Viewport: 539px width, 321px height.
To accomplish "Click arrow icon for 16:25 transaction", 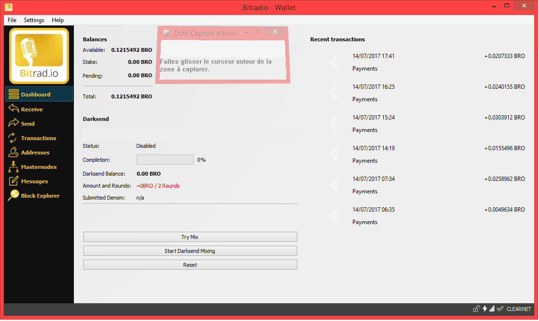I will click(333, 93).
